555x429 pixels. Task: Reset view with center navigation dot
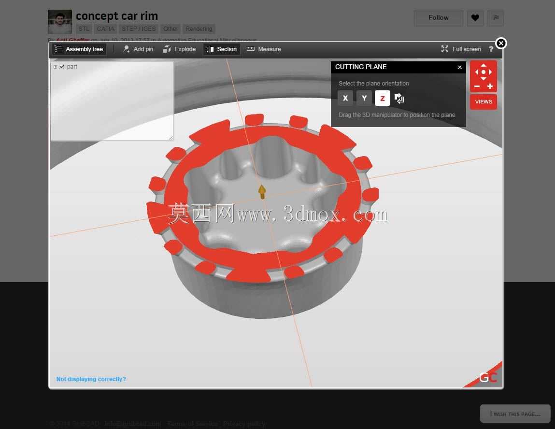(483, 72)
